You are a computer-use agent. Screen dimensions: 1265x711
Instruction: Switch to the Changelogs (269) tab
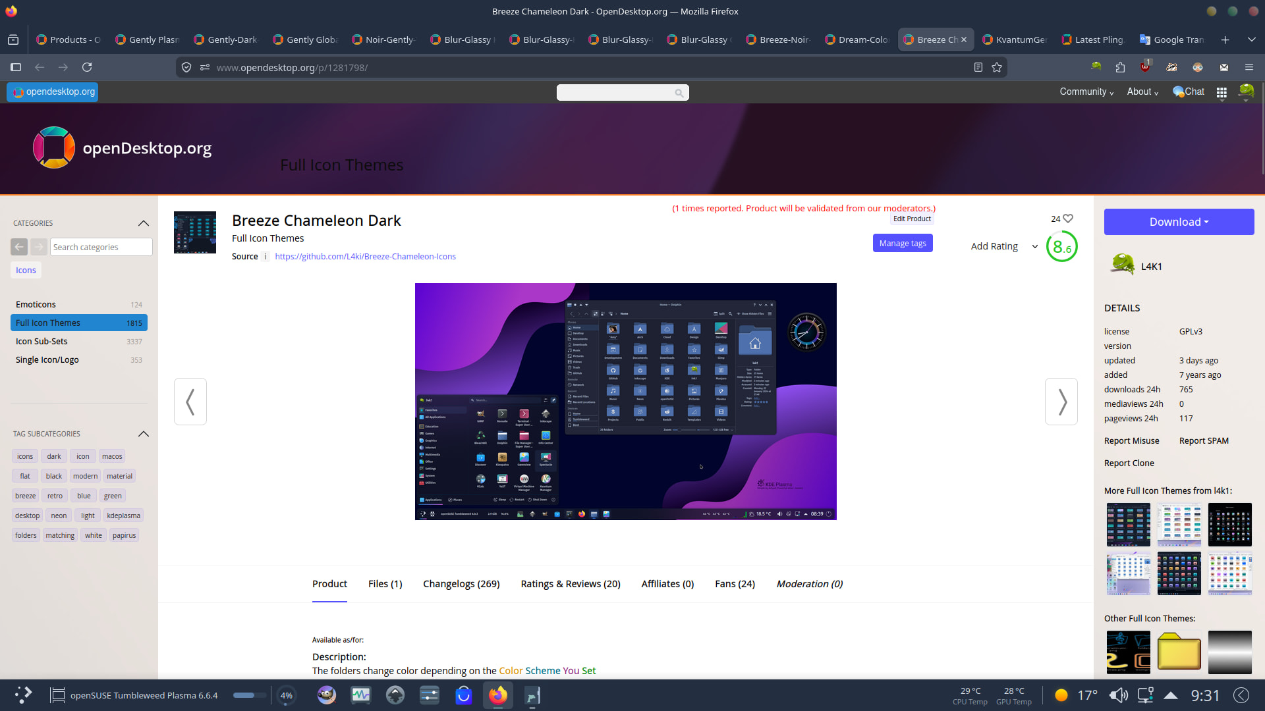(461, 584)
